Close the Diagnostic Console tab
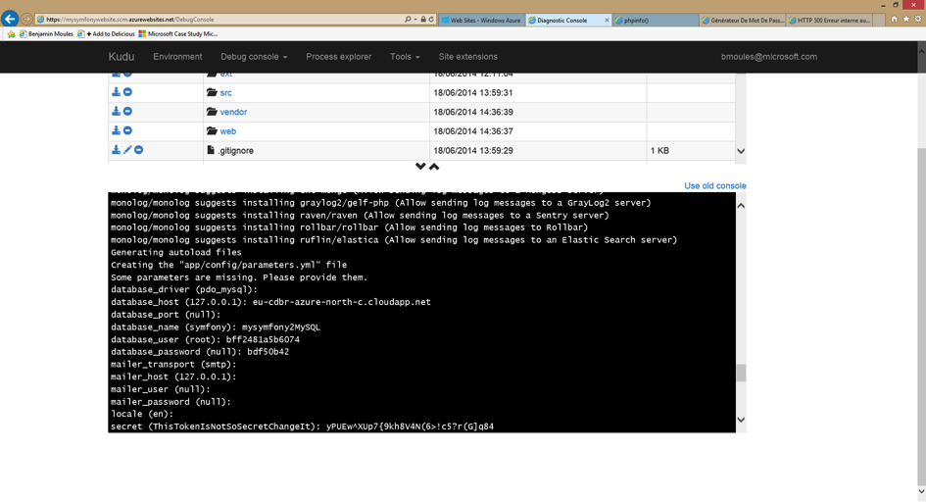The height and width of the screenshot is (502, 926). (x=607, y=20)
